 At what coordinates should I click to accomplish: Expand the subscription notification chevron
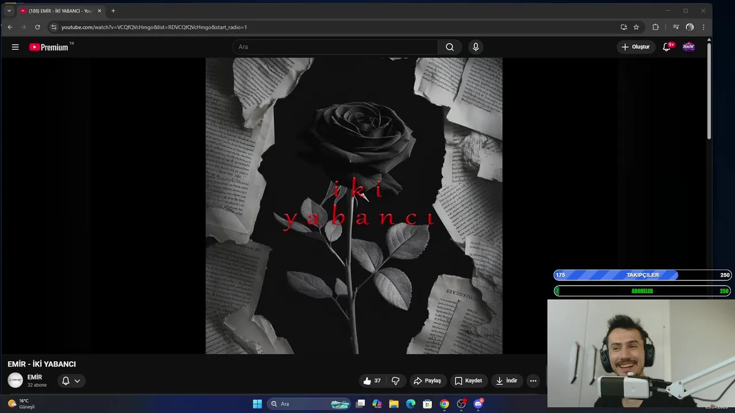77,381
